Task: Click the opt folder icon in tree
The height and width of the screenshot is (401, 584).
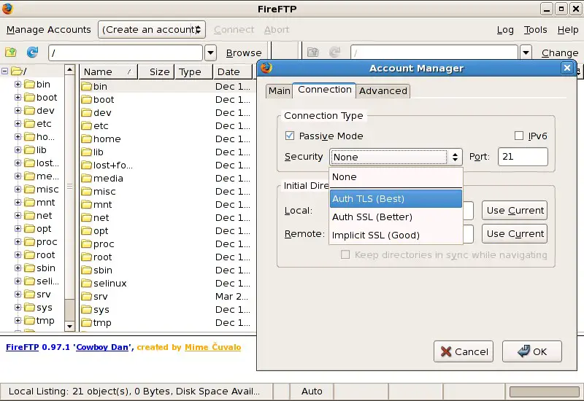Action: (x=29, y=229)
